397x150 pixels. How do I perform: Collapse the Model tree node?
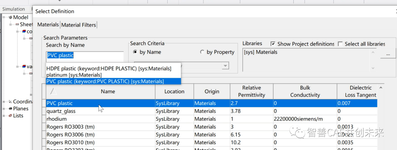[x=4, y=18]
